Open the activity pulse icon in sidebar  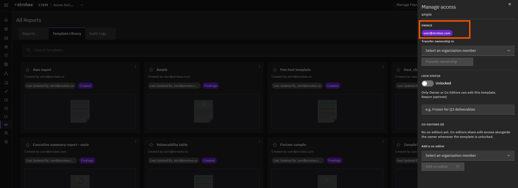(6, 91)
